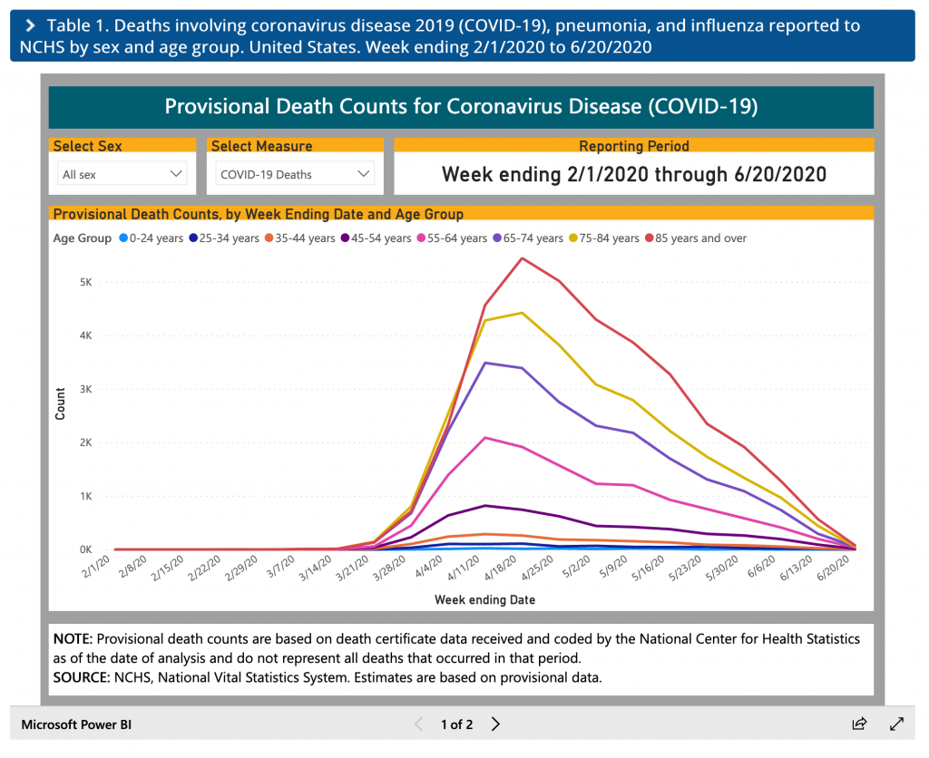Go to previous page using left chevron

pyautogui.click(x=418, y=724)
